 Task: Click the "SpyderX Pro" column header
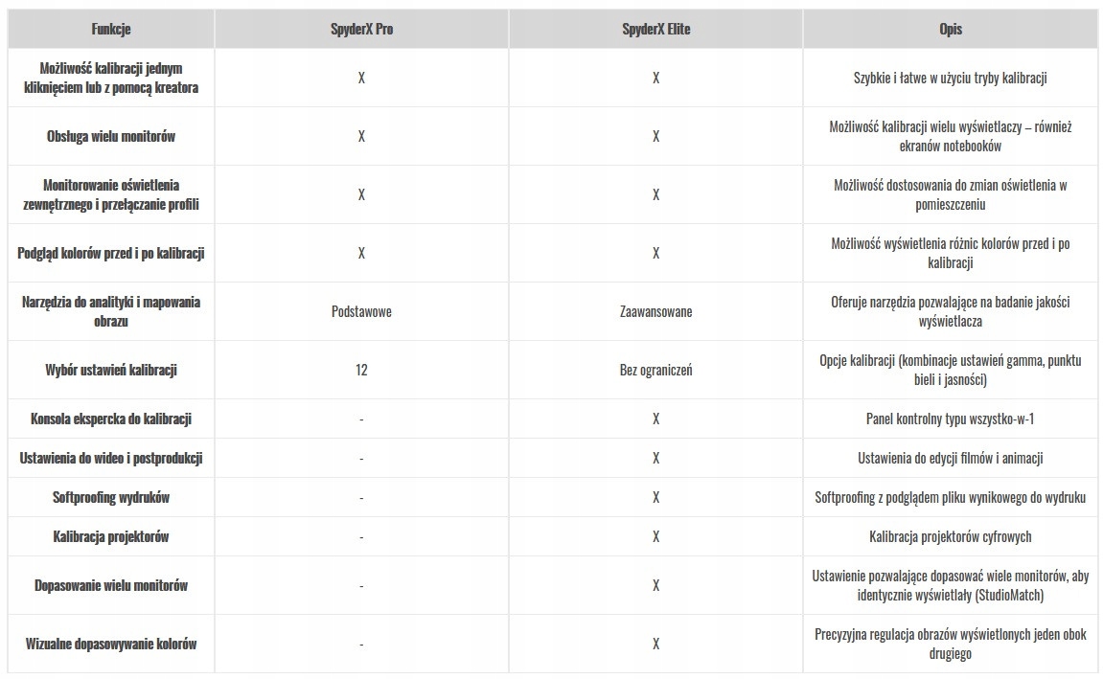click(361, 29)
